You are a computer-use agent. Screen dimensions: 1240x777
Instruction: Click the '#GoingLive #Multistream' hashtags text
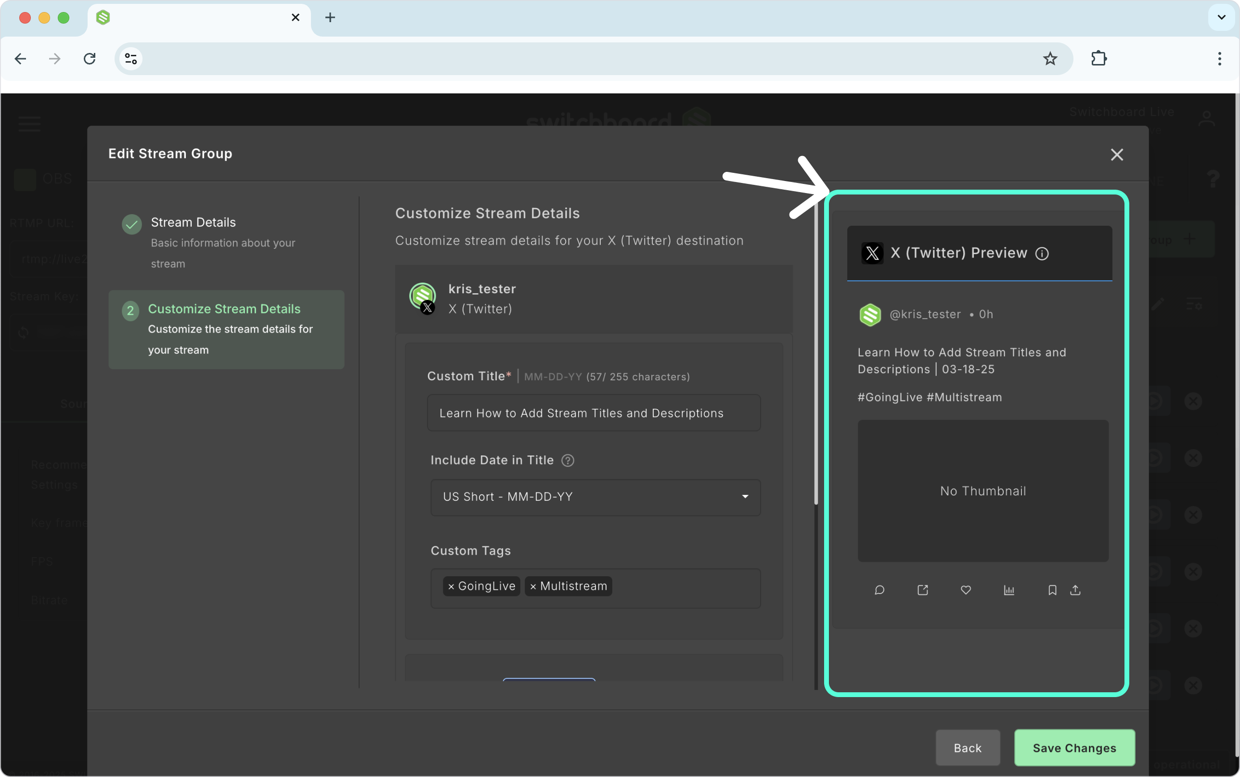[930, 397]
